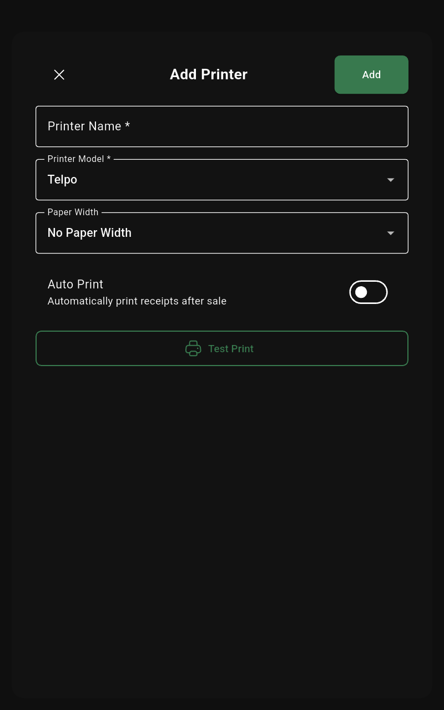The height and width of the screenshot is (710, 444).
Task: Run a Test Print
Action: 222,348
